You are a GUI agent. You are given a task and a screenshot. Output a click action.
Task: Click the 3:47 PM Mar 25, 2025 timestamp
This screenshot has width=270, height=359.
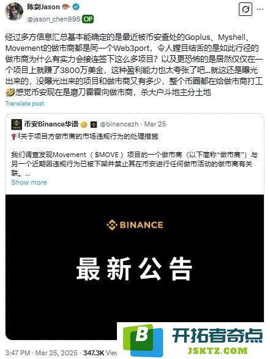41,353
